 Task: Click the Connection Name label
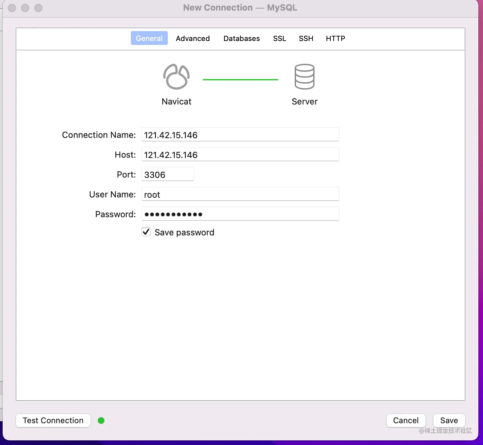99,135
